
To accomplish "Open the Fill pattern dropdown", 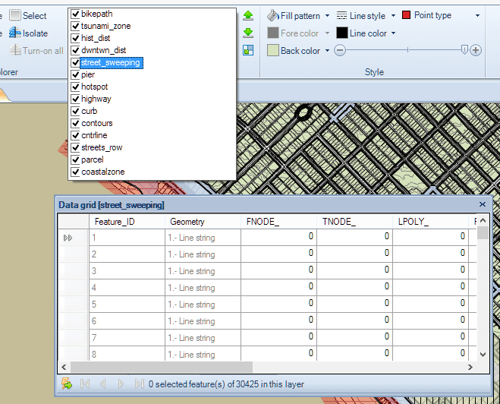I will pos(327,15).
